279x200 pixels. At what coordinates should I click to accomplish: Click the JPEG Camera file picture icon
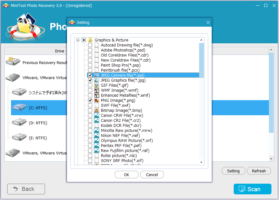pos(97,75)
